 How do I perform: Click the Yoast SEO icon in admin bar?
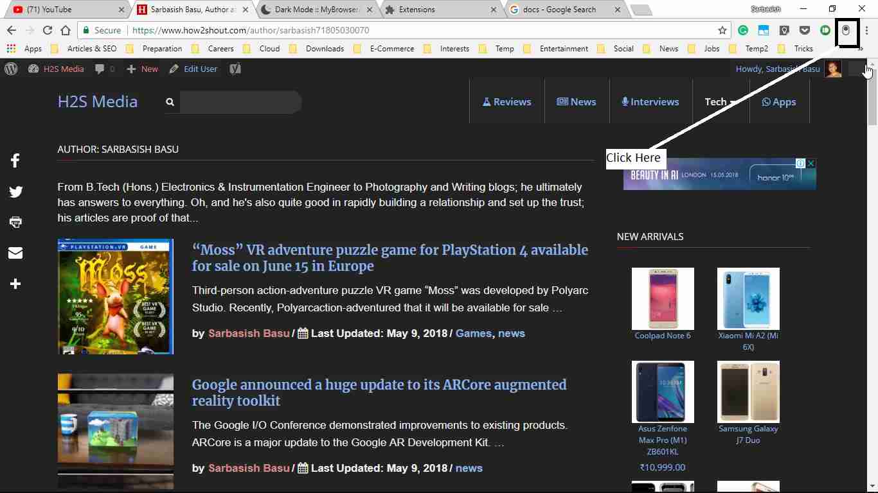pyautogui.click(x=235, y=69)
